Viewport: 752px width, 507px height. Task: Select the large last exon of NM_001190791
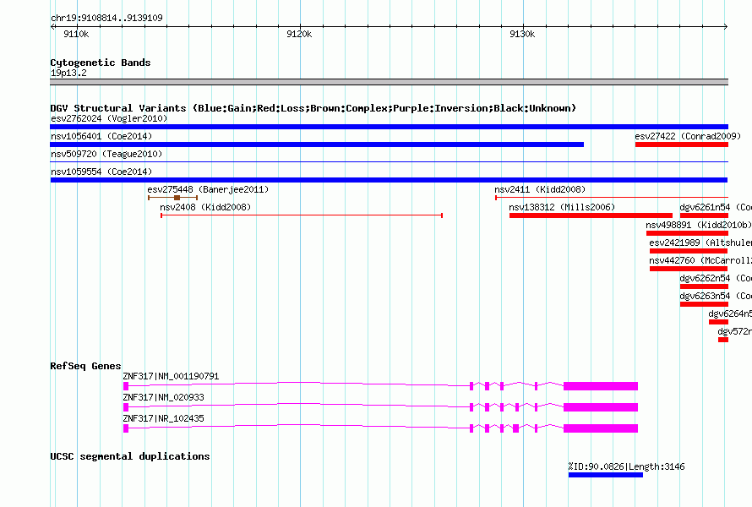pyautogui.click(x=601, y=386)
